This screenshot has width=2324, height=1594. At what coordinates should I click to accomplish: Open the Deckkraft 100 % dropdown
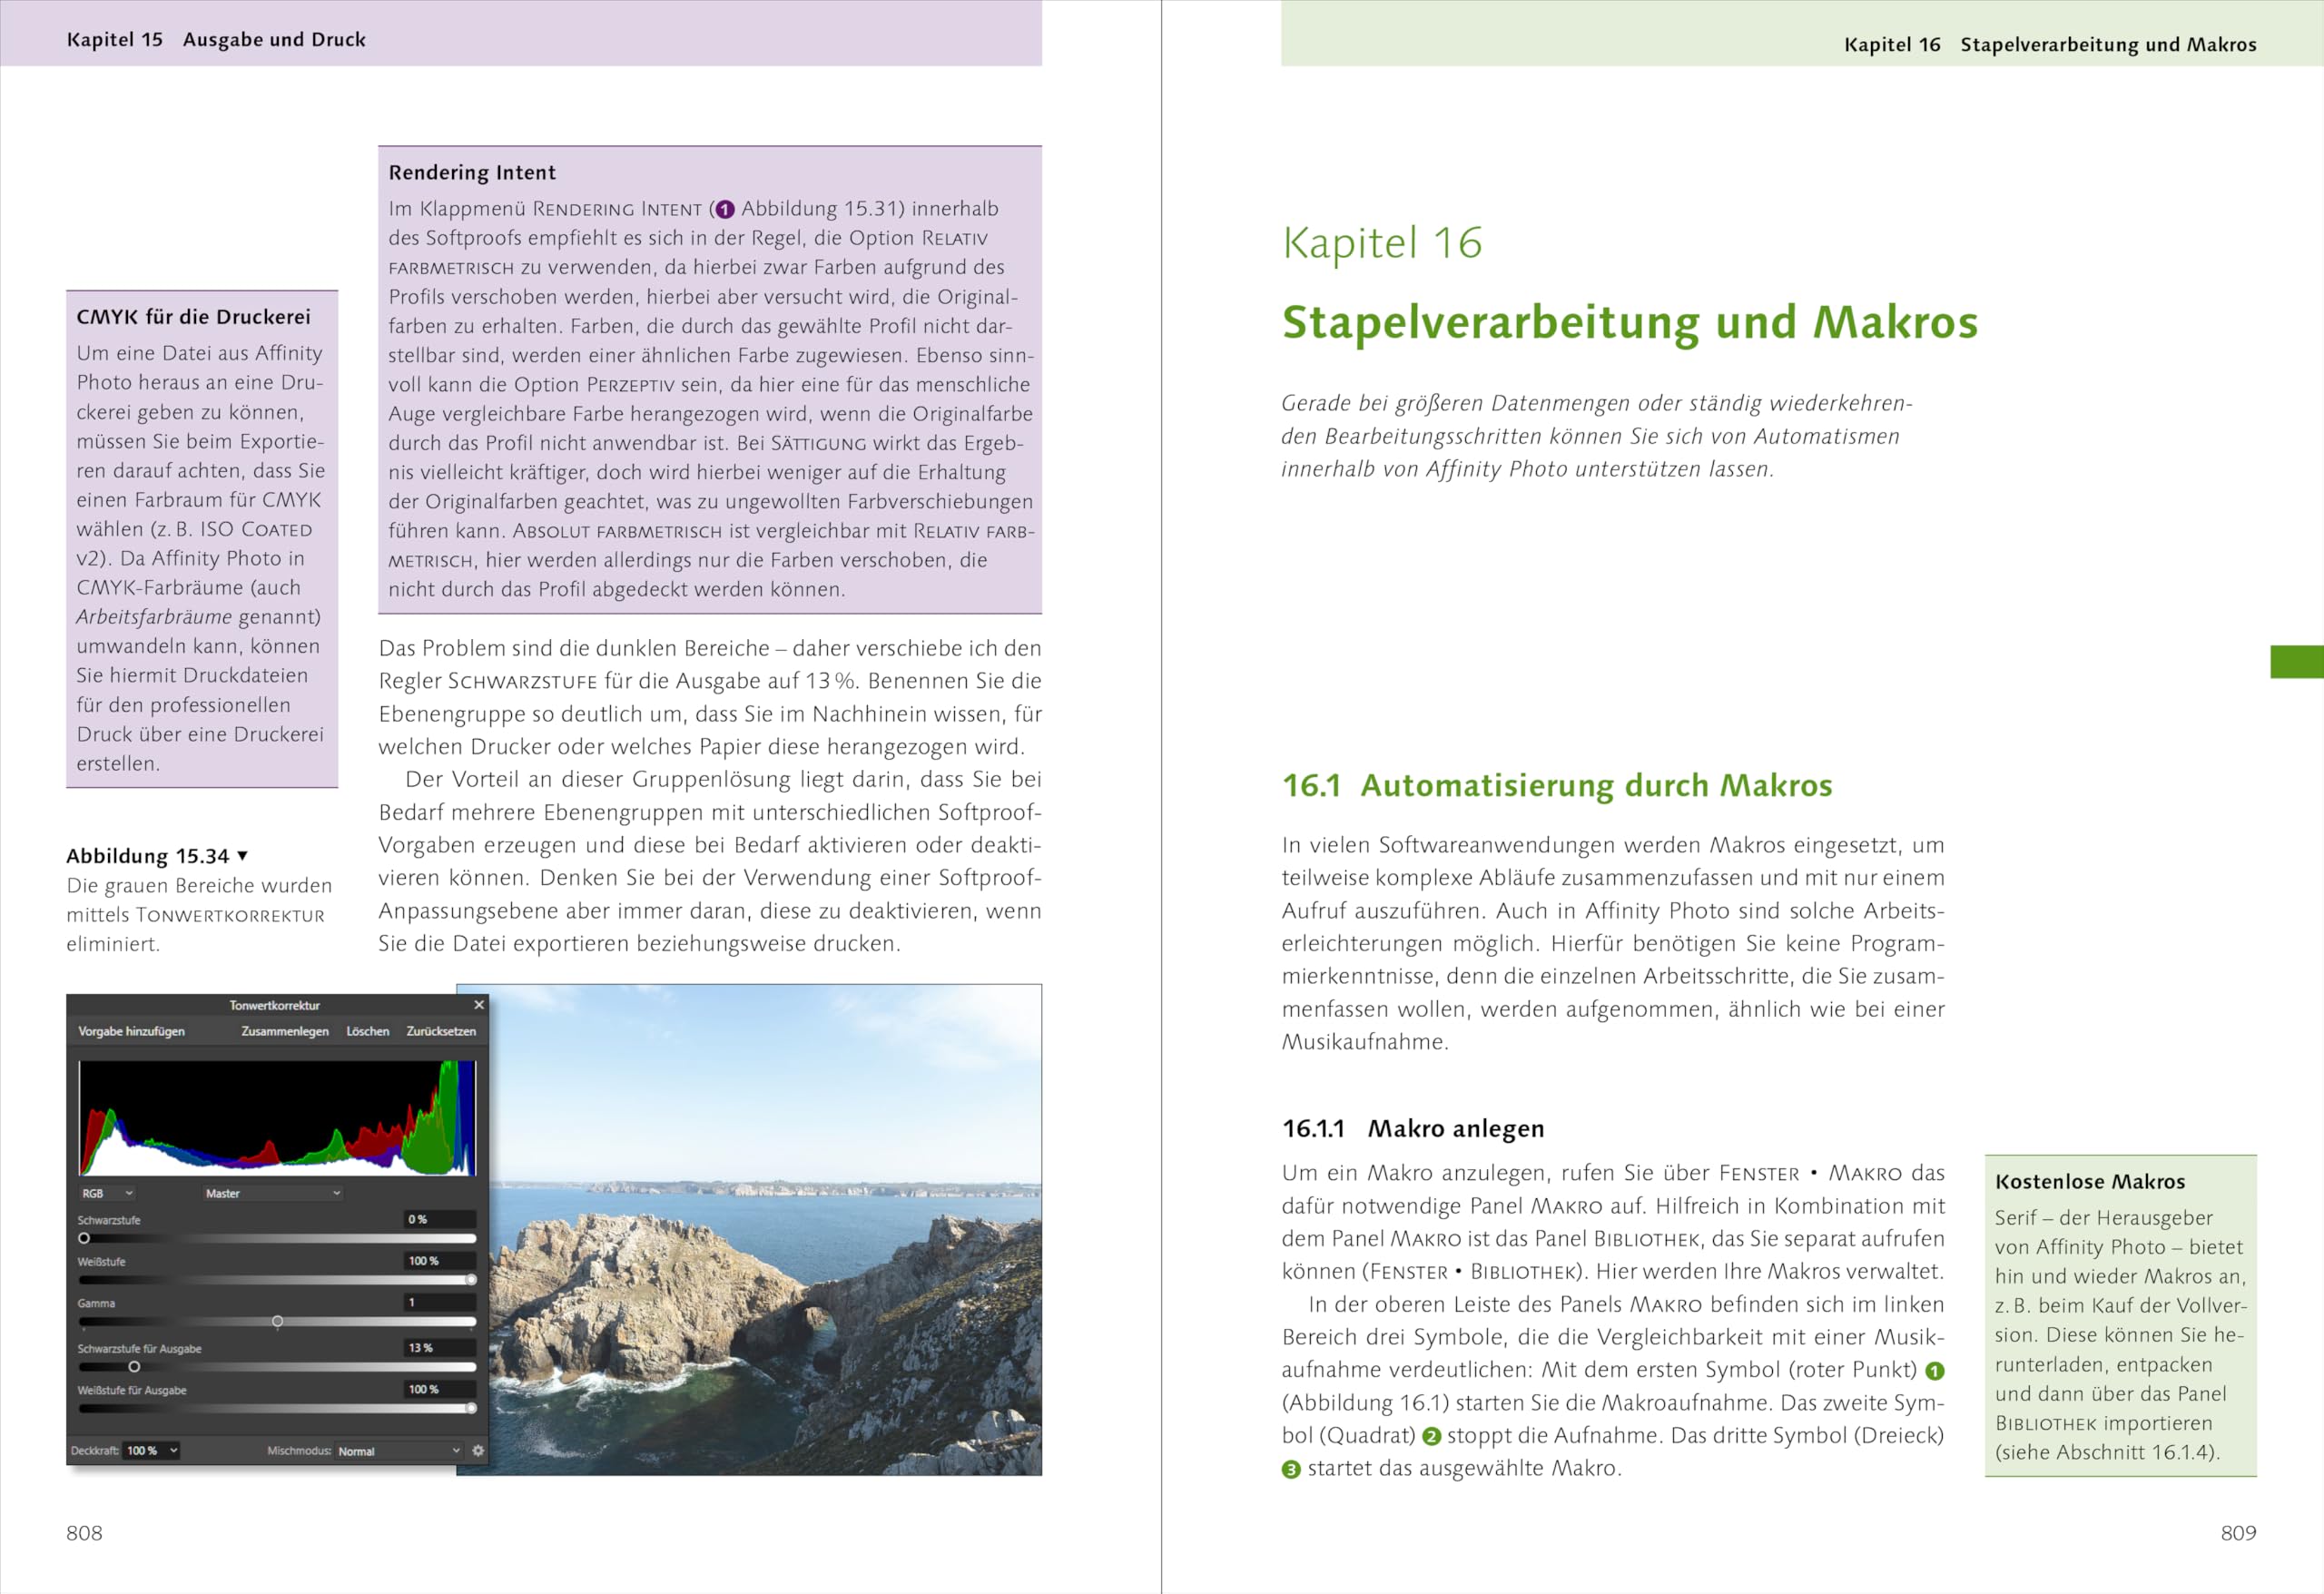click(x=152, y=1450)
